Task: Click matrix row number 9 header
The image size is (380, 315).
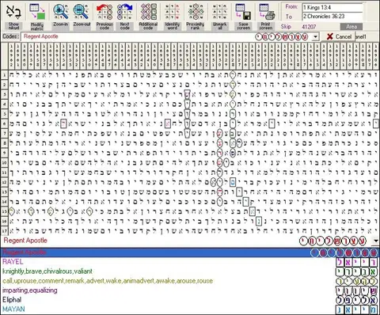Action: (4, 153)
